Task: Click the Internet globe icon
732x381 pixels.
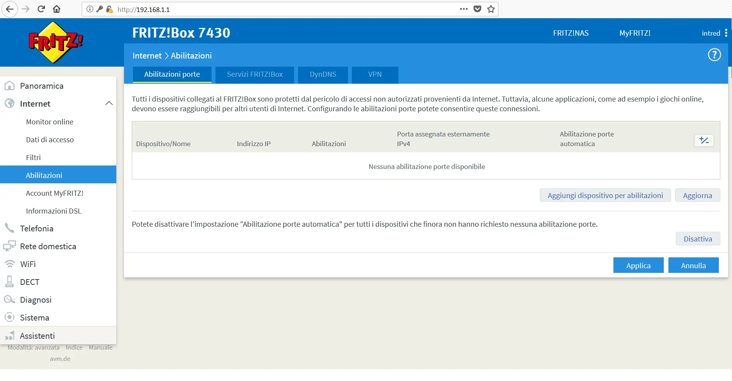Action: click(x=9, y=103)
